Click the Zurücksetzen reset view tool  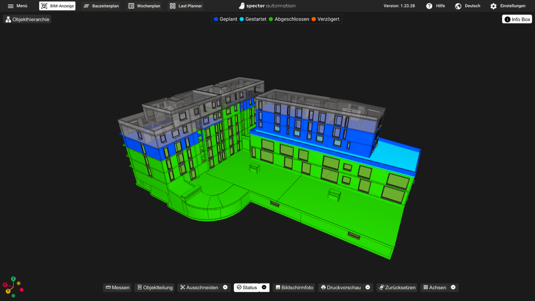pos(397,287)
